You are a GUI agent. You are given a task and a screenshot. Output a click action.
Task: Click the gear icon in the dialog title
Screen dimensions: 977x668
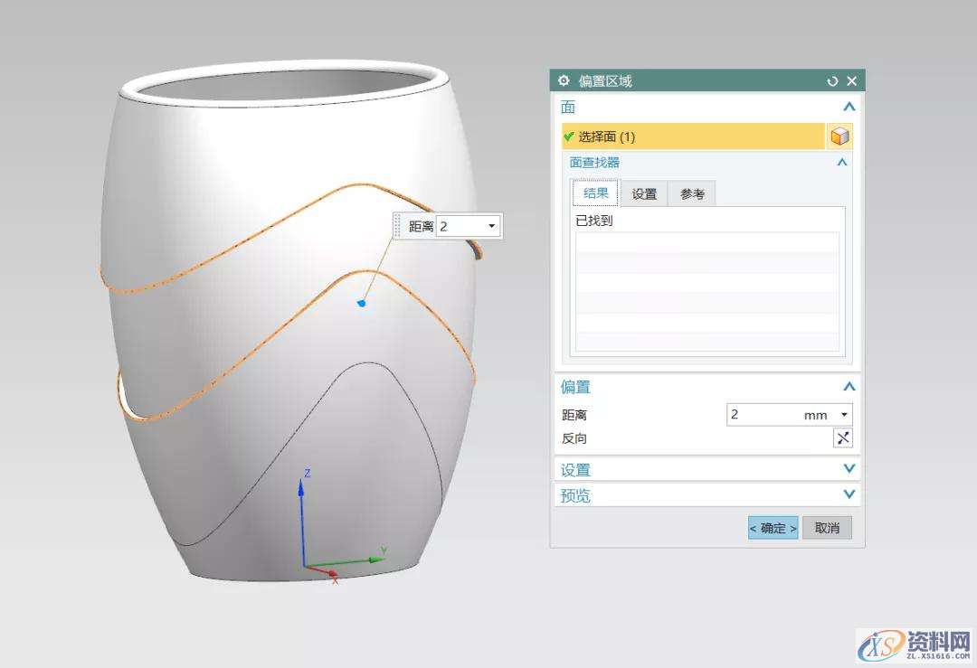tap(564, 81)
